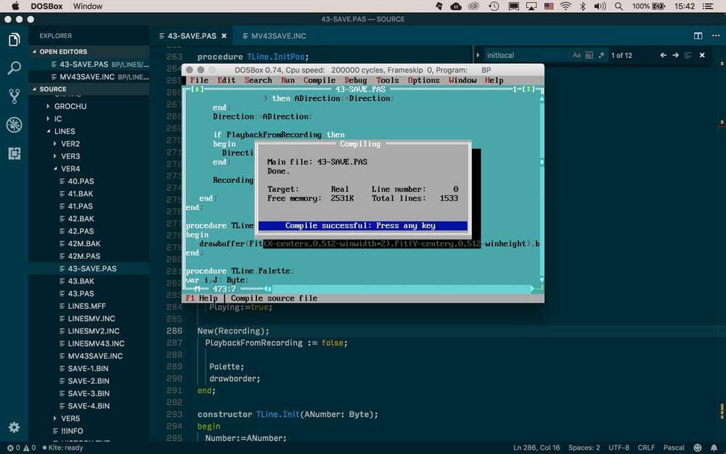Open macOS Notification Center
The image size is (726, 454).
pyautogui.click(x=708, y=6)
